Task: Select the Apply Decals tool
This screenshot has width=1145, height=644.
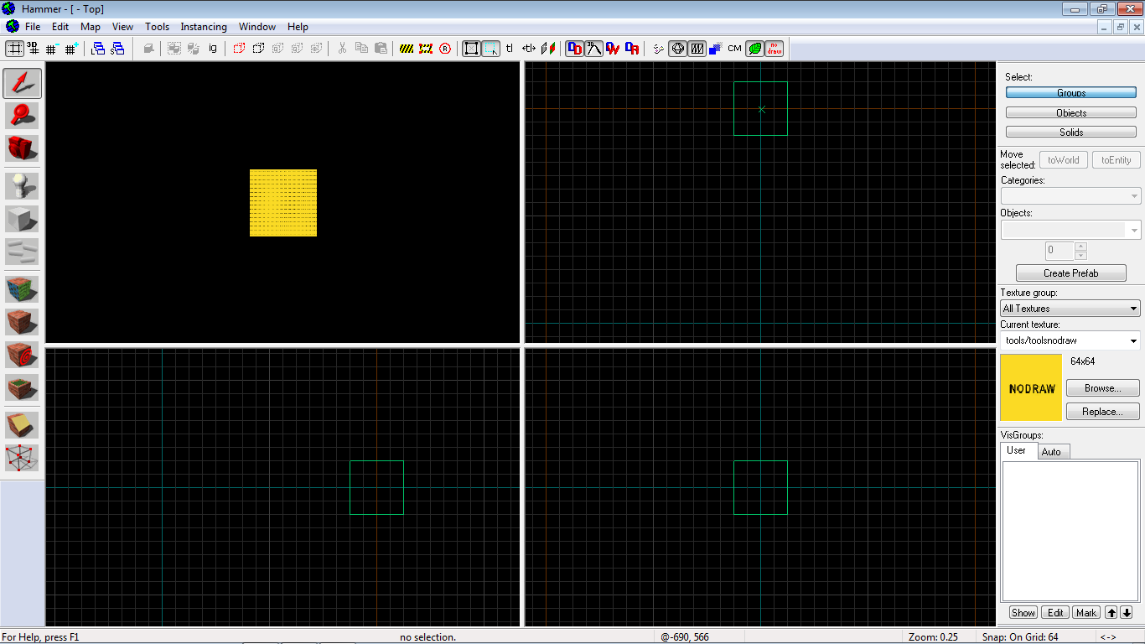Action: pos(22,355)
